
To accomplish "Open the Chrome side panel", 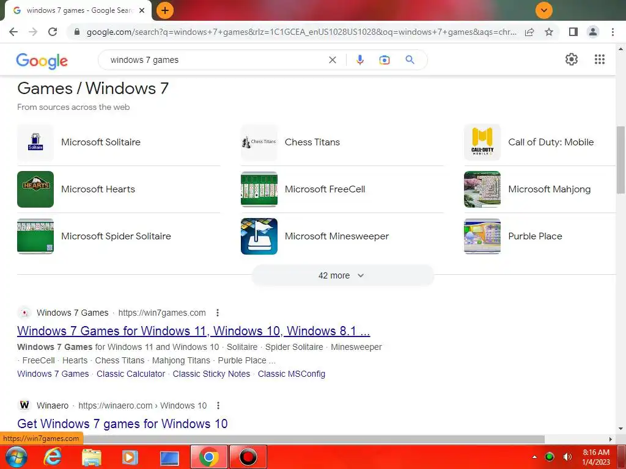I will (x=573, y=32).
